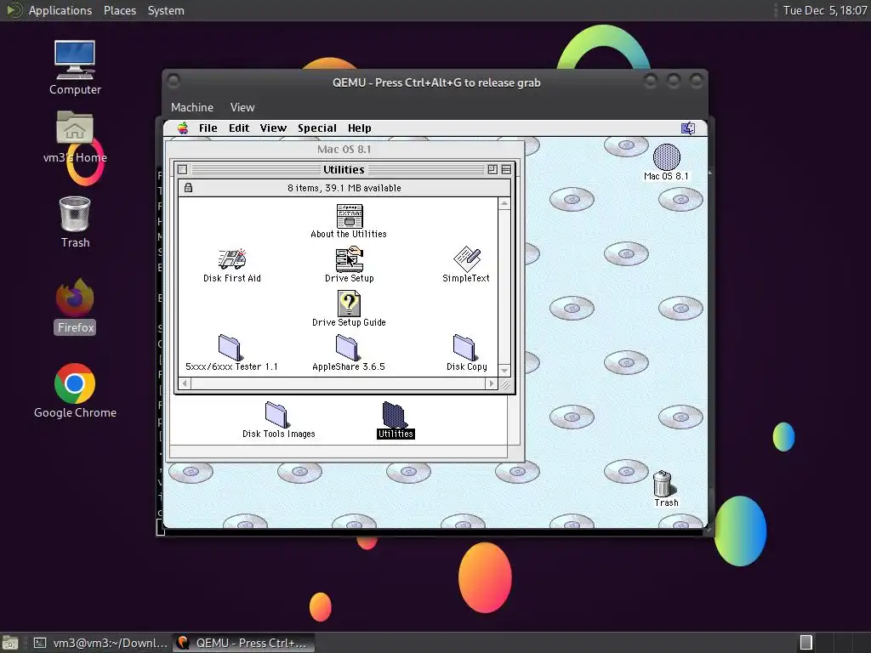The height and width of the screenshot is (653, 871).
Task: Open the Apple menu icon
Action: point(183,128)
